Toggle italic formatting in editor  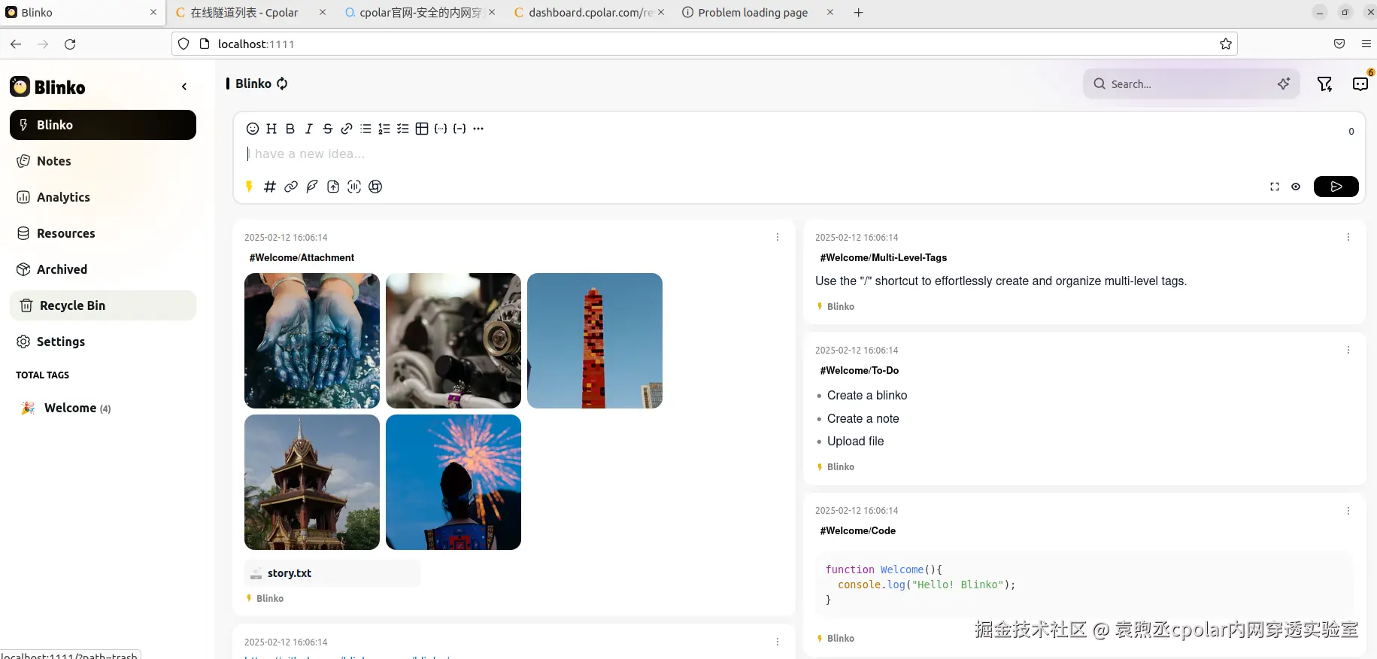pyautogui.click(x=309, y=129)
